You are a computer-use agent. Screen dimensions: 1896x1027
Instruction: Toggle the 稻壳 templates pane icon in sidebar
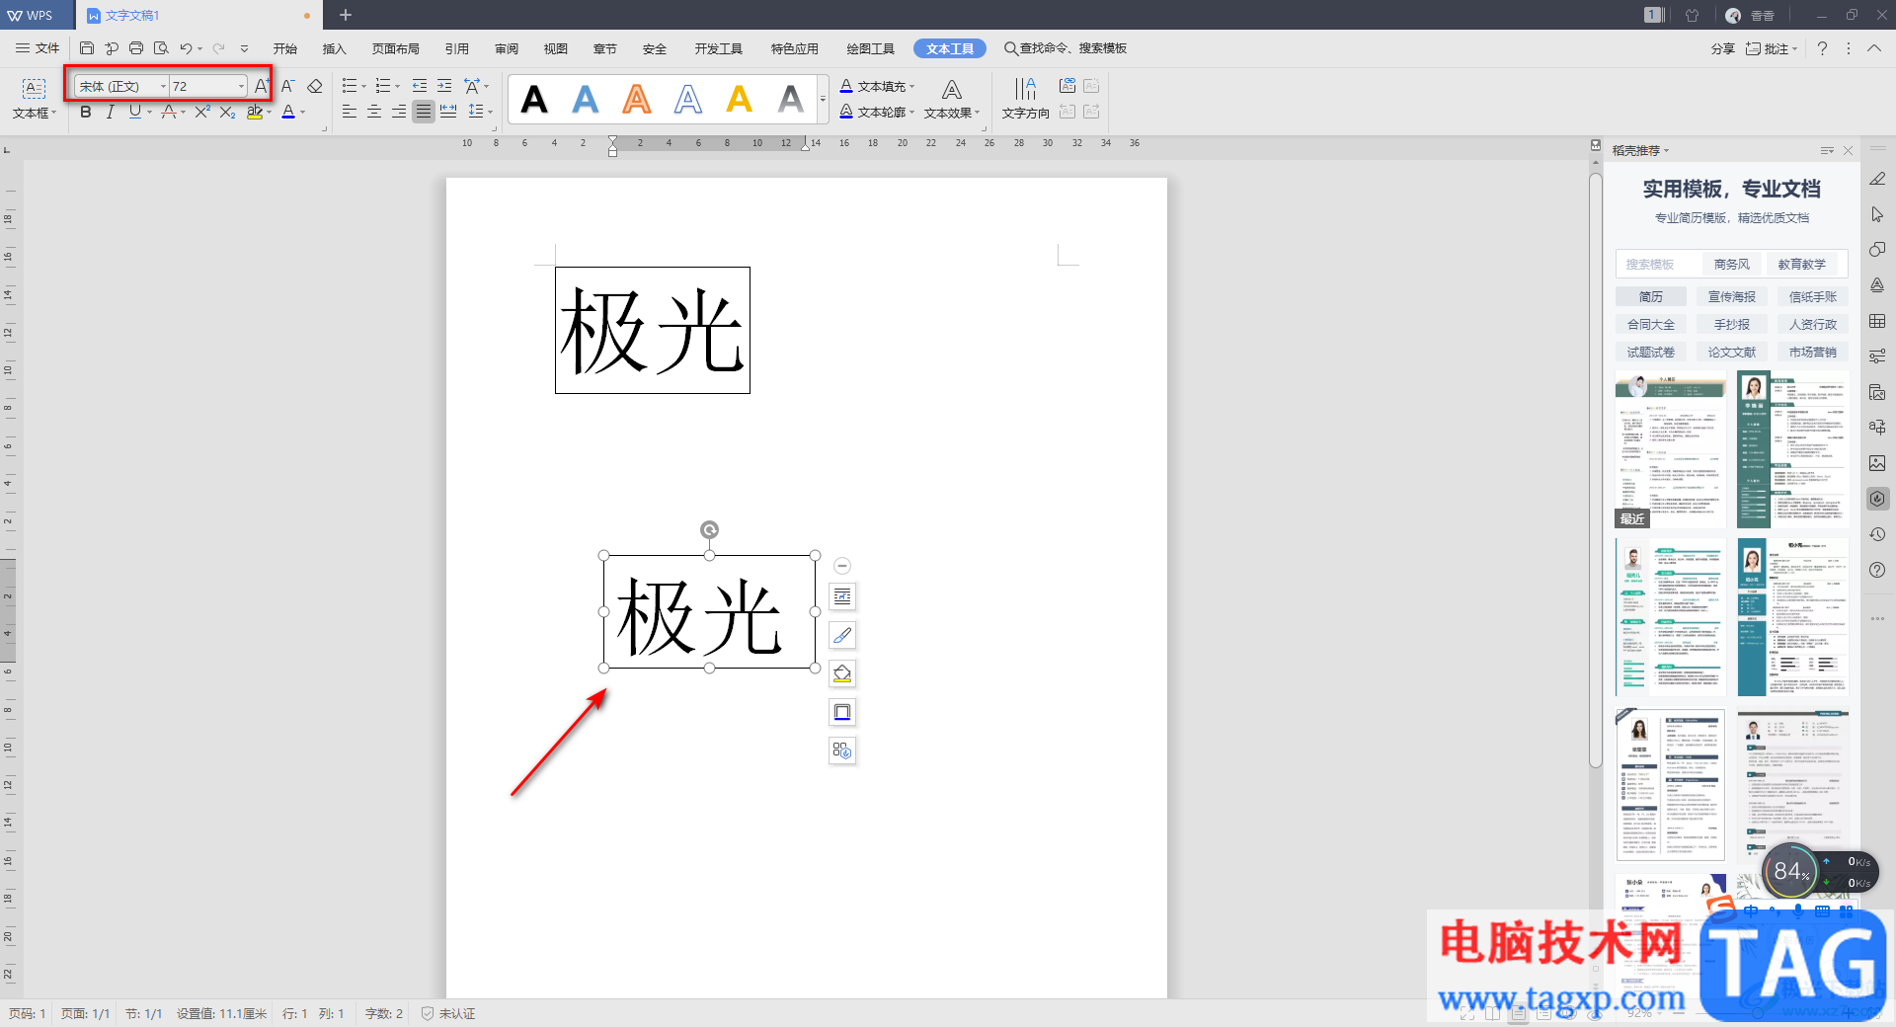(1877, 499)
